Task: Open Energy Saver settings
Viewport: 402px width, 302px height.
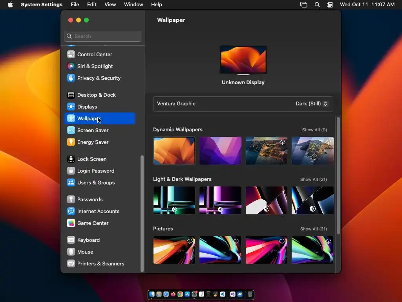Action: click(100, 142)
